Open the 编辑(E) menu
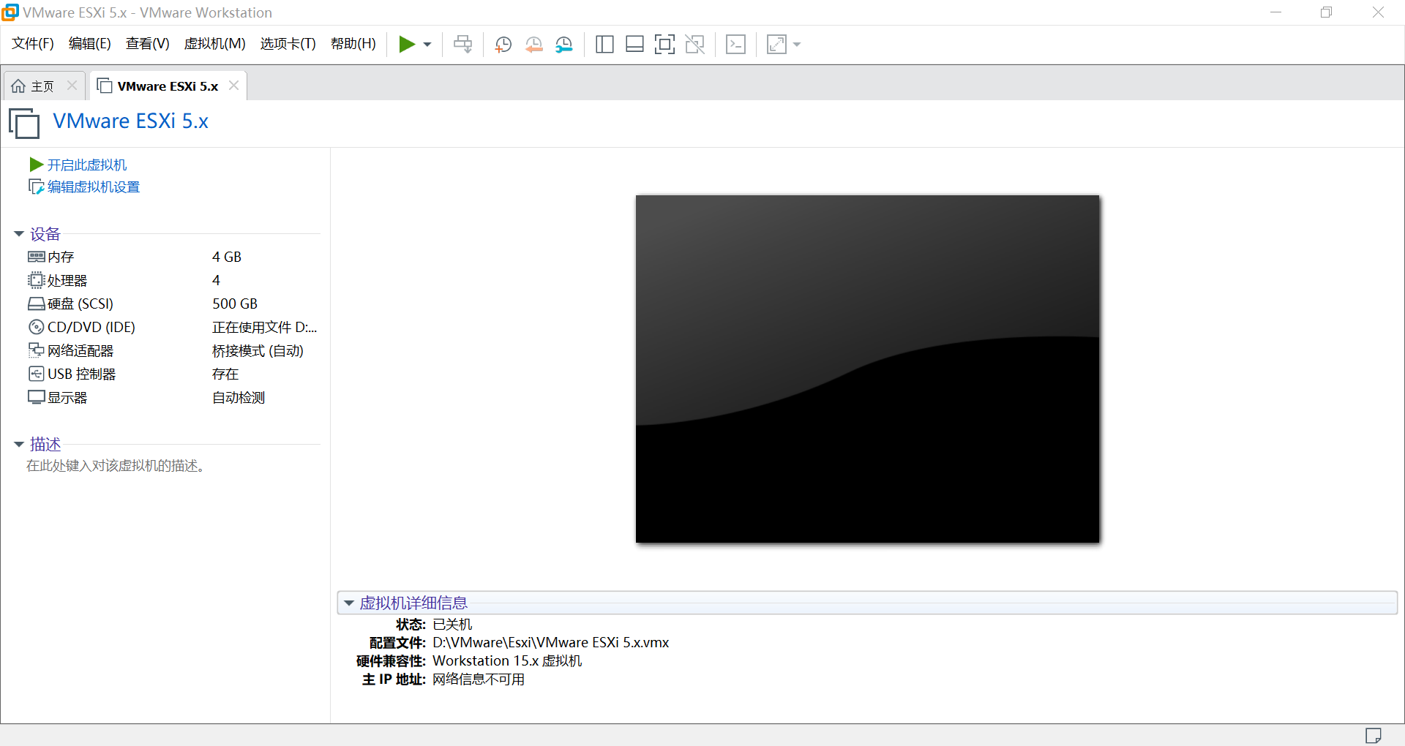Viewport: 1405px width, 746px height. click(90, 44)
